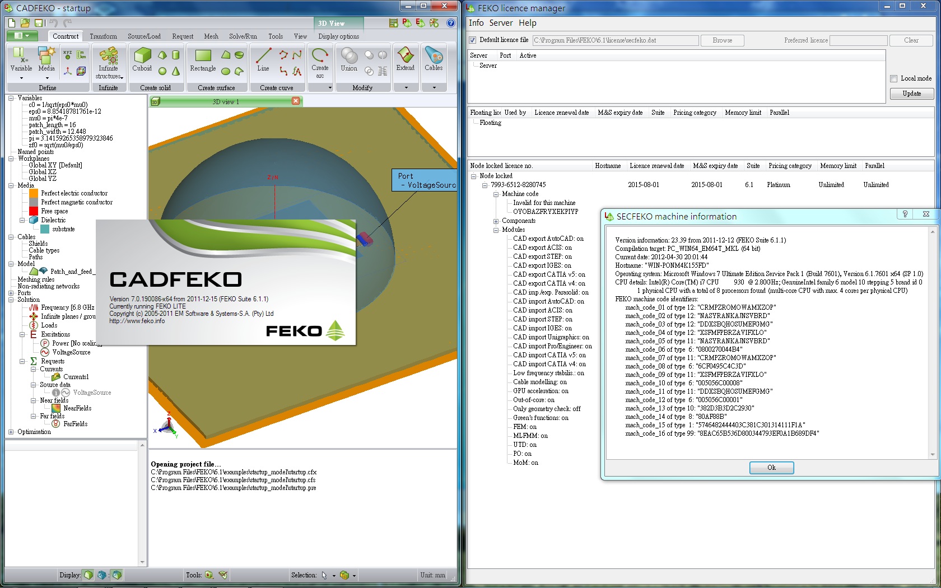
Task: Launch POSTFEKO from the title bar icon
Action: pos(407,23)
